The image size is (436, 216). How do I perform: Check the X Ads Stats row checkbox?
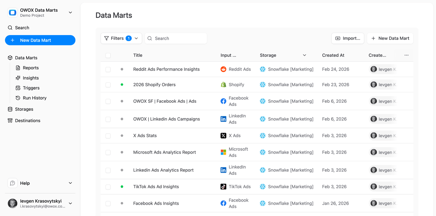[x=108, y=136]
